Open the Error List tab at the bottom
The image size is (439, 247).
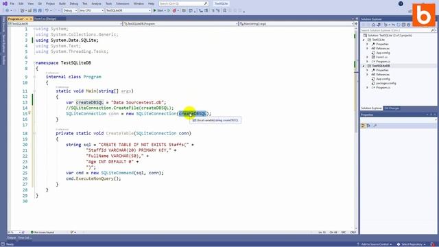coord(25,238)
